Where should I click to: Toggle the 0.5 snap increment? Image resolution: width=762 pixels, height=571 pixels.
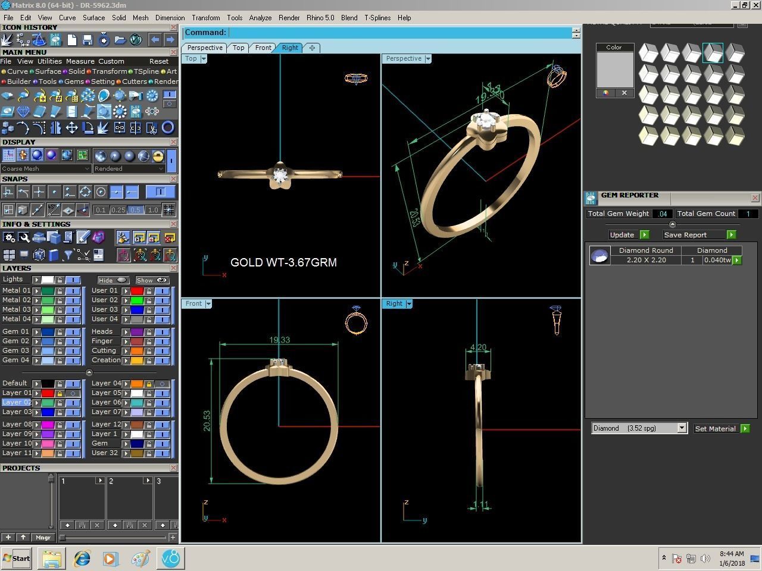coord(135,210)
